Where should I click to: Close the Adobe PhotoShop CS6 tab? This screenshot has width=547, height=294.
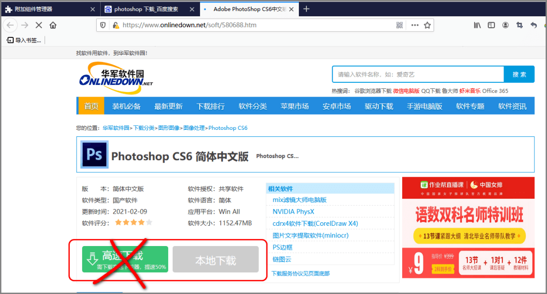point(292,10)
